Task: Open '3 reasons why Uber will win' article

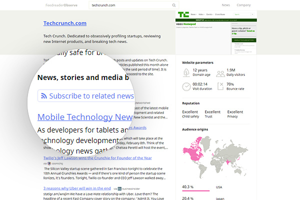Action: click(77, 187)
